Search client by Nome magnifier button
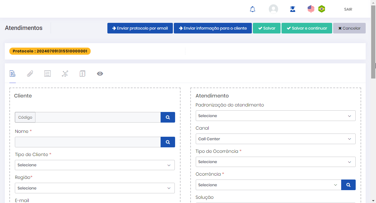Image resolution: width=376 pixels, height=203 pixels. point(168,142)
